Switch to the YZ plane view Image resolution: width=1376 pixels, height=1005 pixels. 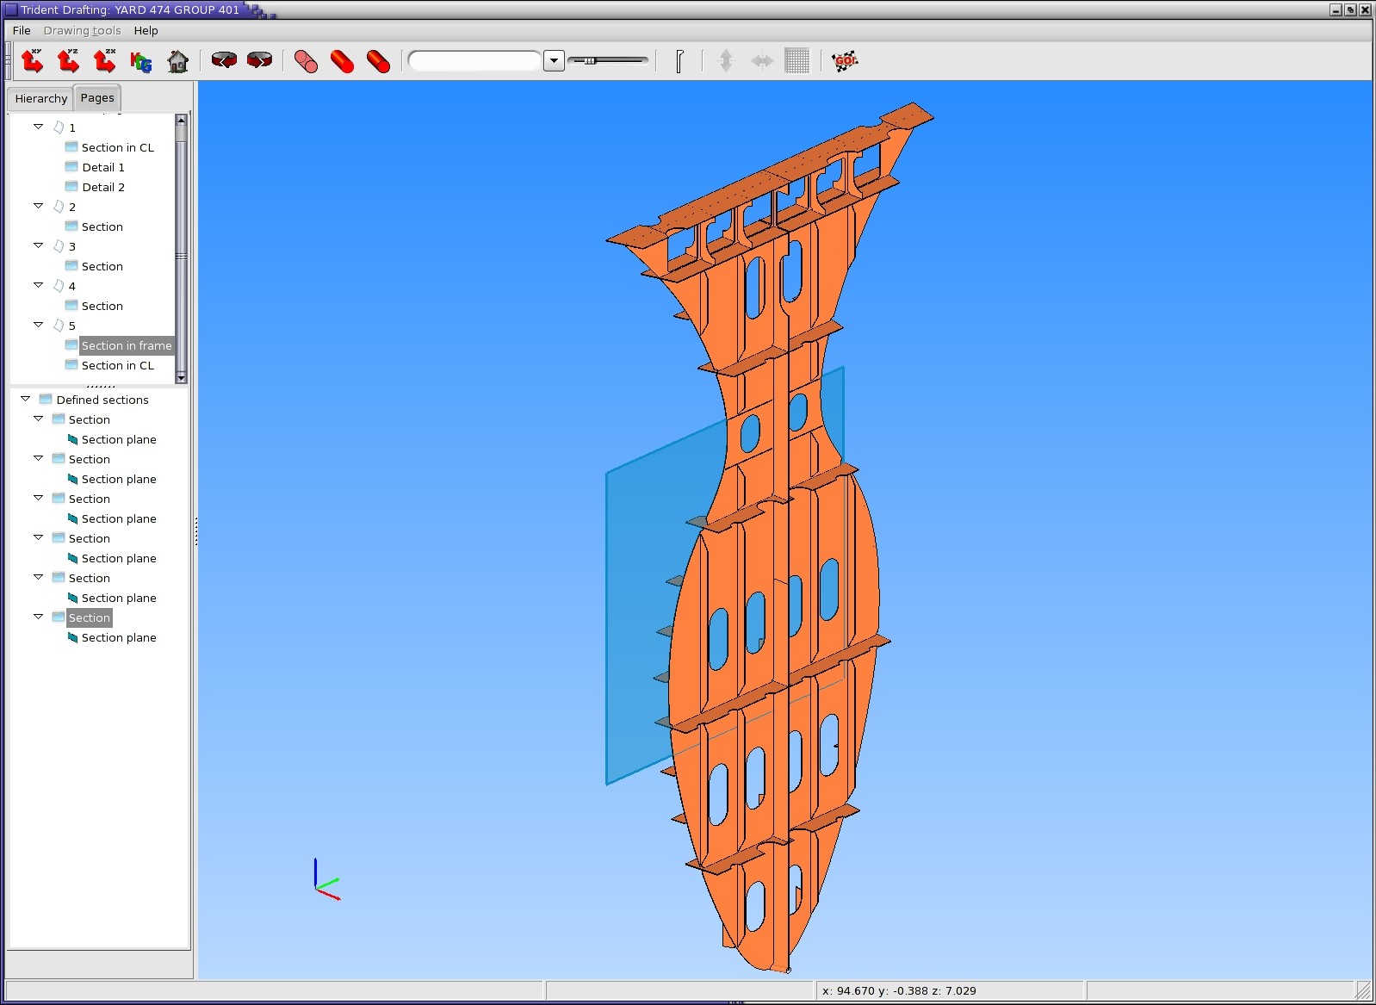(x=69, y=61)
